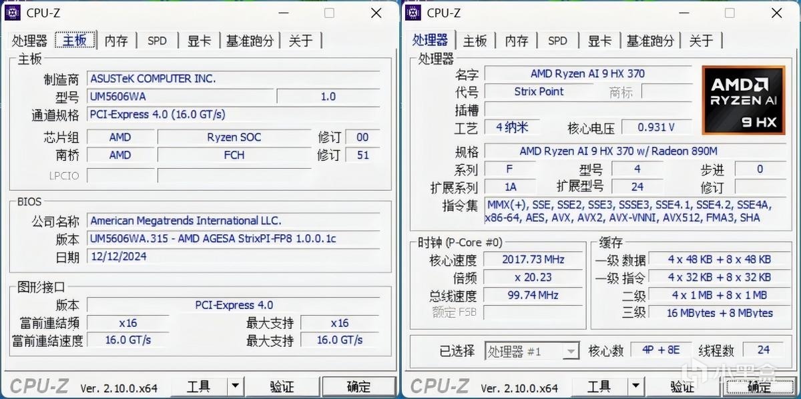Select 主板 tab in left CPU-Z window
The height and width of the screenshot is (399, 801).
click(75, 39)
